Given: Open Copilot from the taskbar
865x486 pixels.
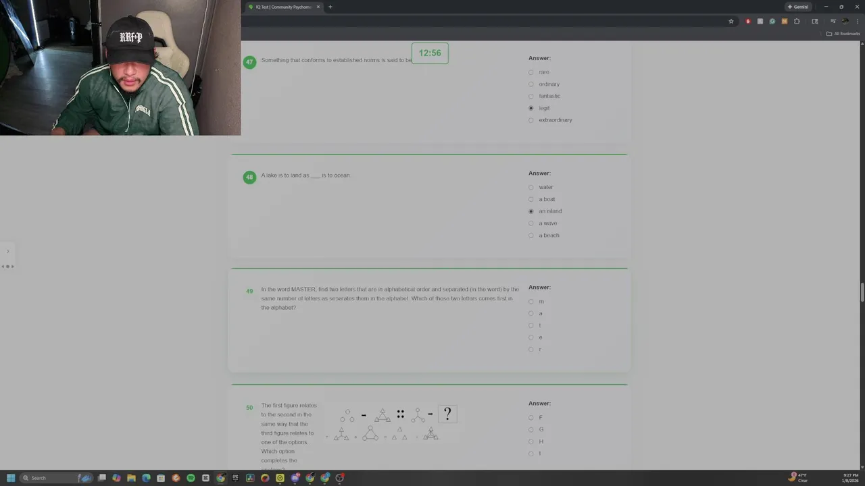Looking at the screenshot, I should point(116,478).
